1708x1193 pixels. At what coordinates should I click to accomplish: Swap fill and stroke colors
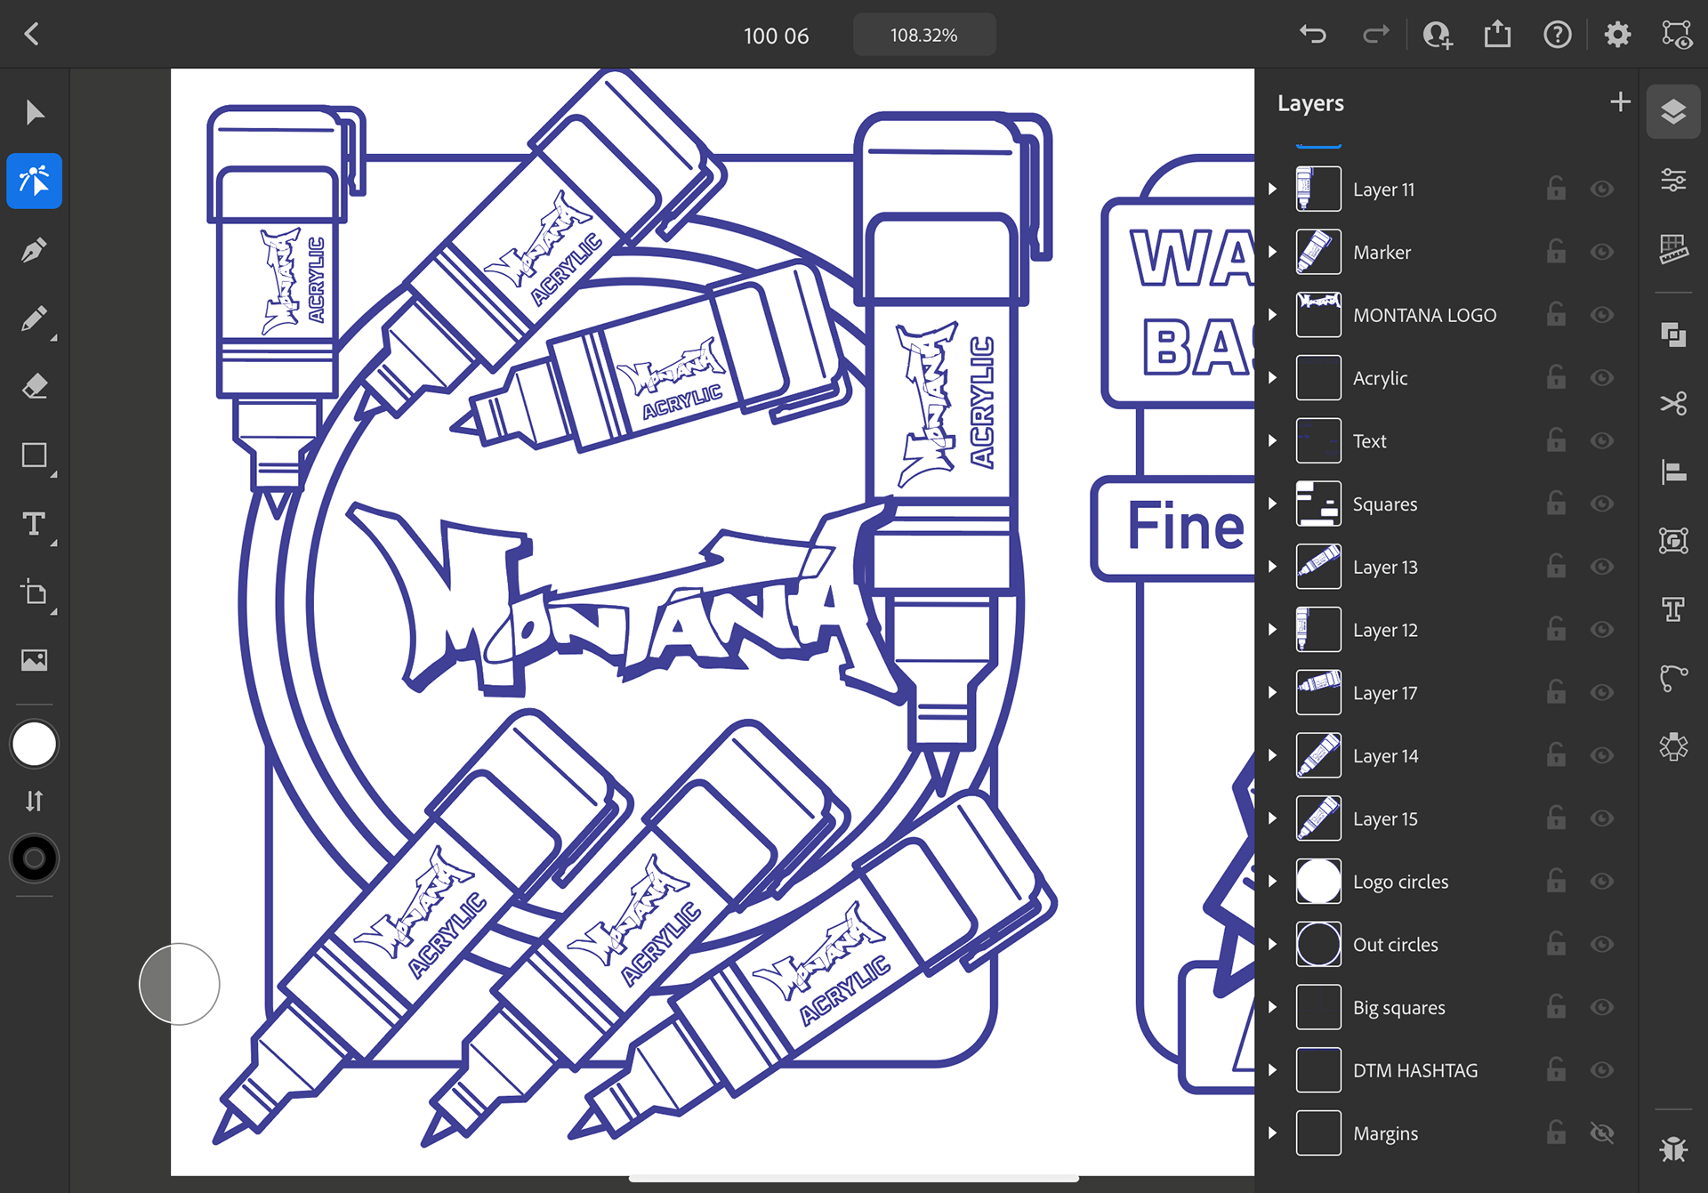click(34, 802)
